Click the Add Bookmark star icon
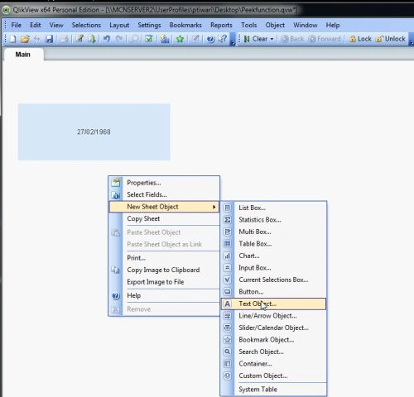The width and height of the screenshot is (414, 397). (180, 39)
